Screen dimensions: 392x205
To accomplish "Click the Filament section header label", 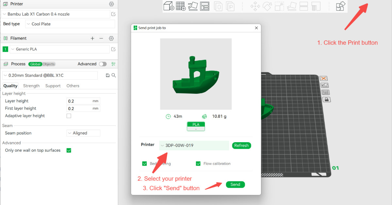I will pos(18,38).
